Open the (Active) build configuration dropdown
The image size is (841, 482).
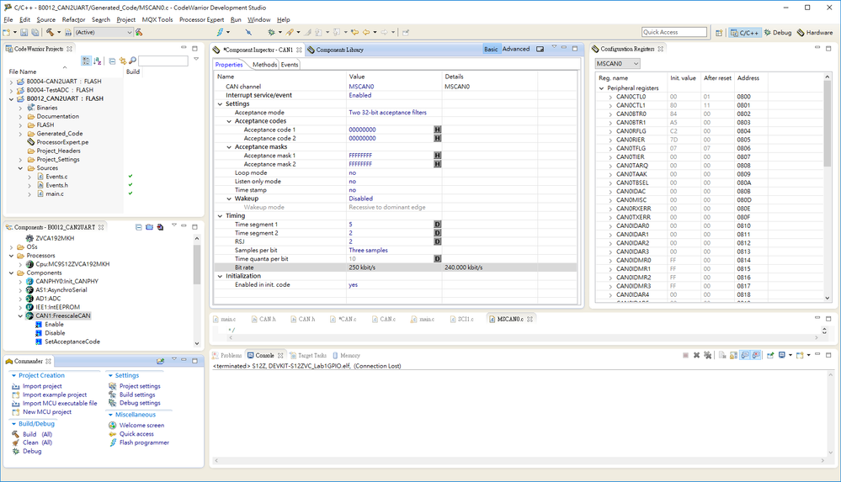click(103, 32)
